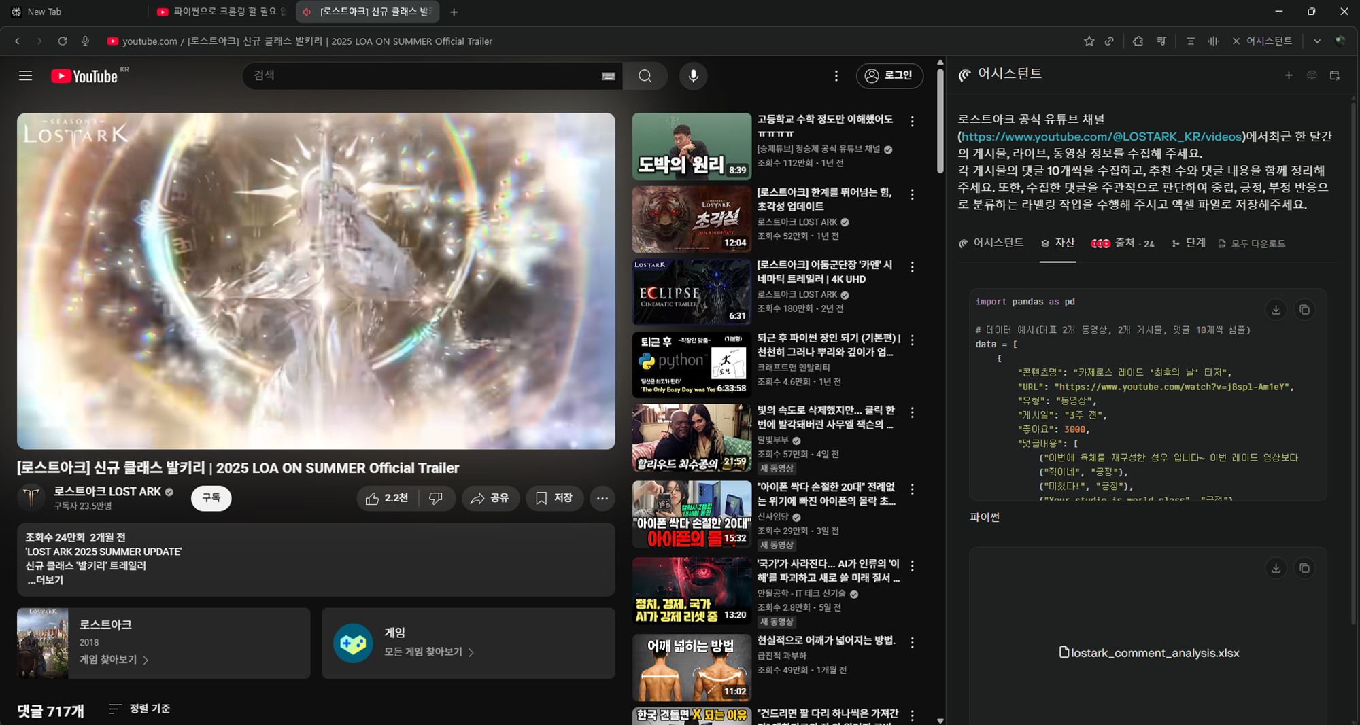Share the video with 공유 button
Screen dimensions: 1360x725
(491, 498)
